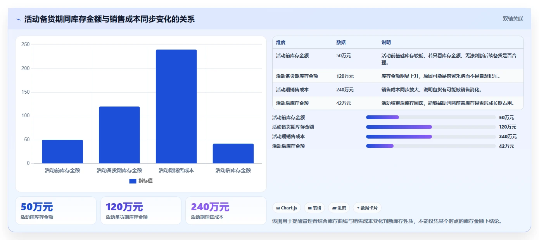Click the 活动后库存金额 progress bar
The height and width of the screenshot is (240, 539).
[x=431, y=146]
